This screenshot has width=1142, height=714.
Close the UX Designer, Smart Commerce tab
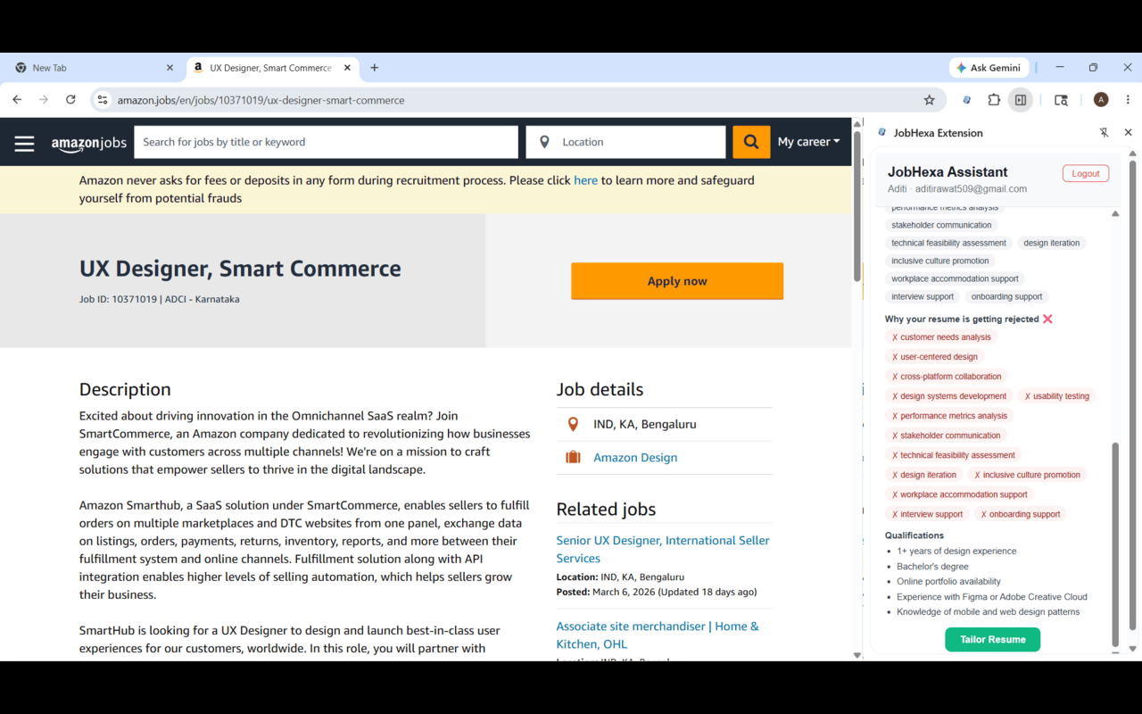(347, 68)
